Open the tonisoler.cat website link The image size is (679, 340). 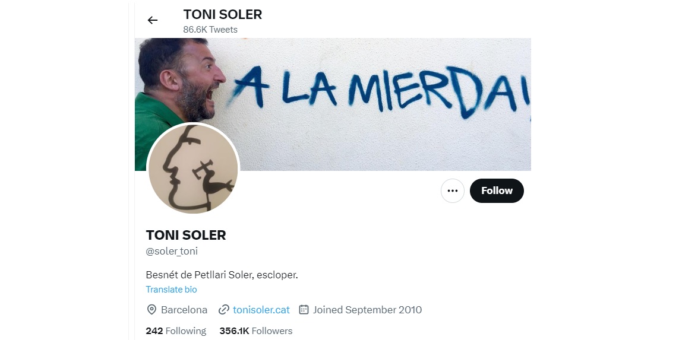click(261, 310)
